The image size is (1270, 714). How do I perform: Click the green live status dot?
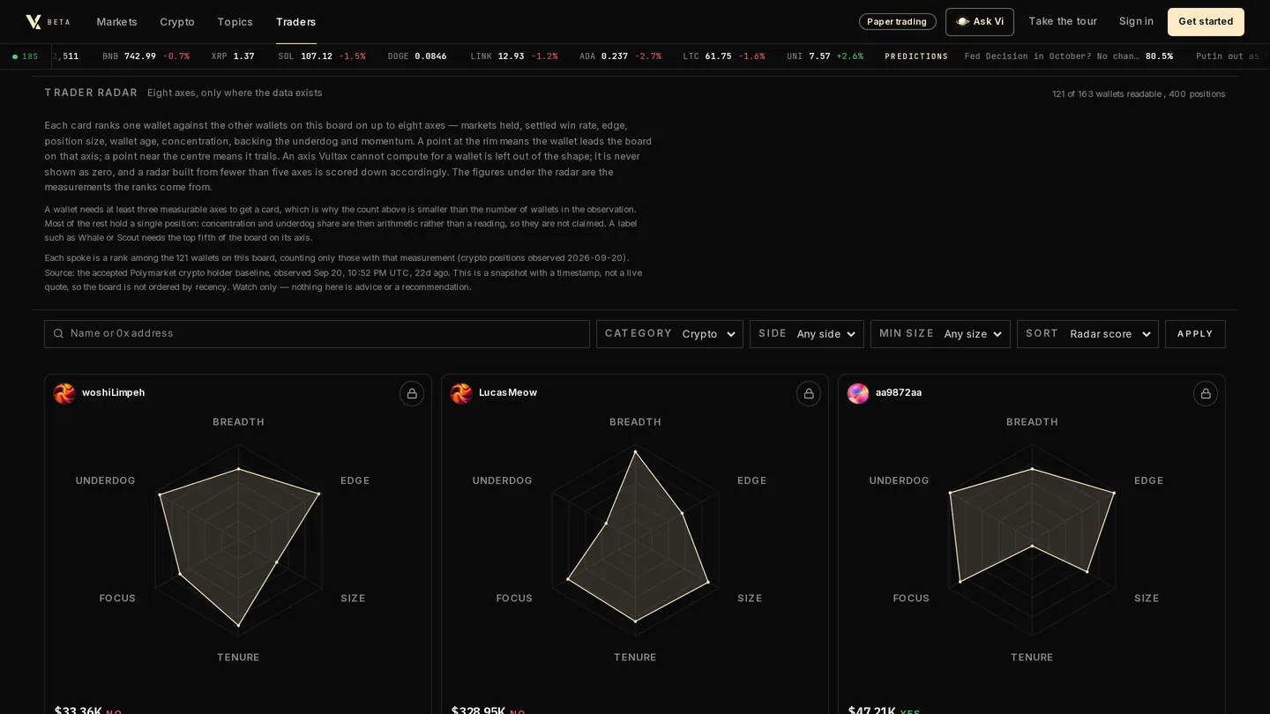point(15,56)
